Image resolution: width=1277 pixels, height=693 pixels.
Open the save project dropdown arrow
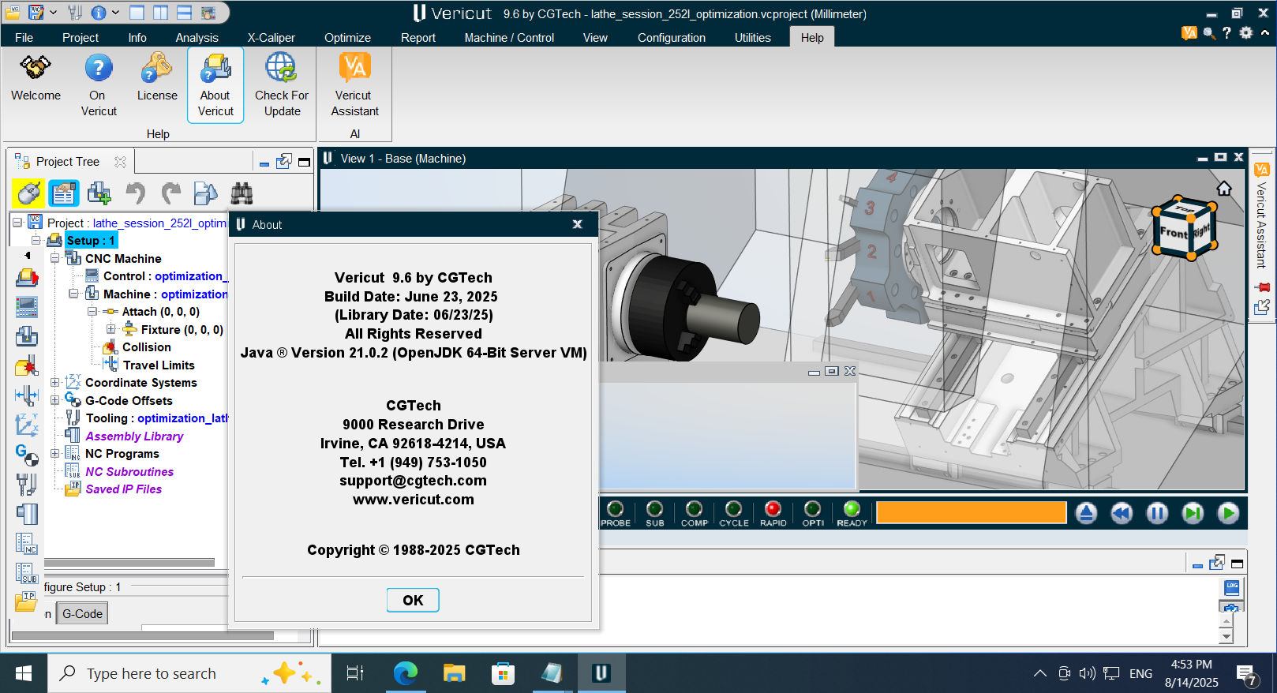pyautogui.click(x=54, y=13)
